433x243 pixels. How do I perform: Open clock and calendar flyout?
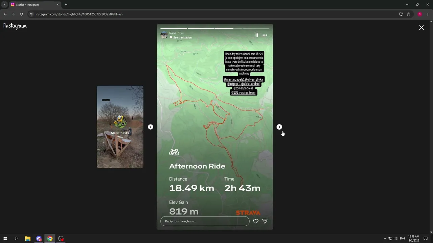[414, 239]
